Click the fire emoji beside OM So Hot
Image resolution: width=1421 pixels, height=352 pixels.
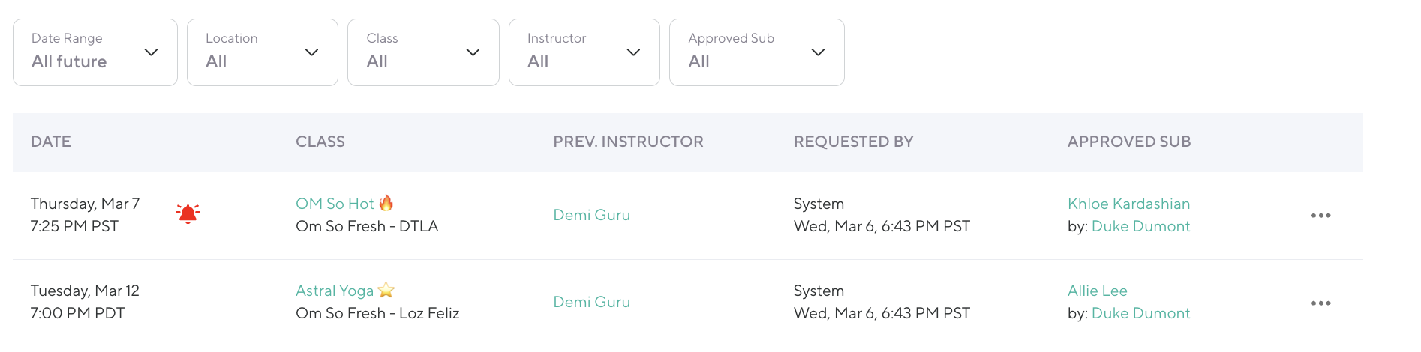tap(386, 203)
